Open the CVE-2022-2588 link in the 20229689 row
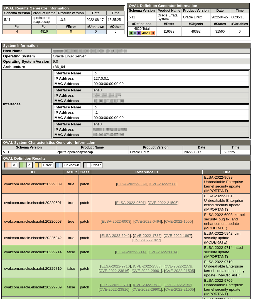 [x=163, y=184]
